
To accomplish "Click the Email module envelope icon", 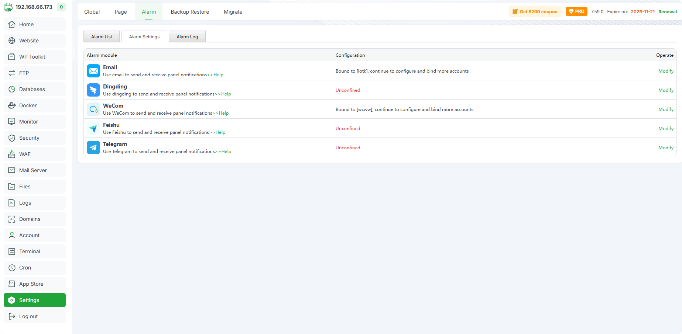I will 93,71.
